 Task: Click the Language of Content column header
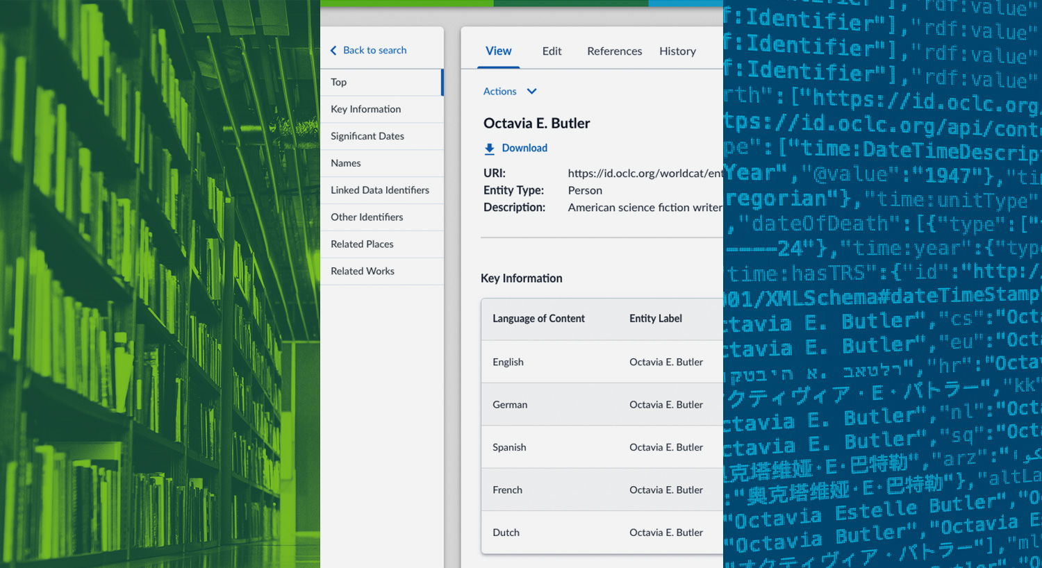coord(538,319)
